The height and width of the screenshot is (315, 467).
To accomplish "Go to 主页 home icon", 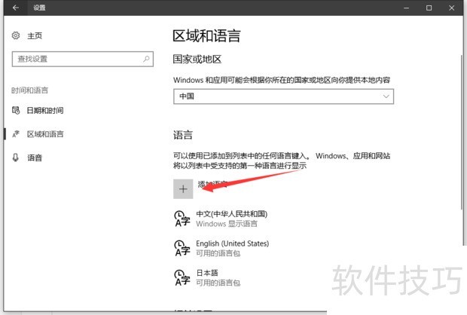I will [17, 36].
